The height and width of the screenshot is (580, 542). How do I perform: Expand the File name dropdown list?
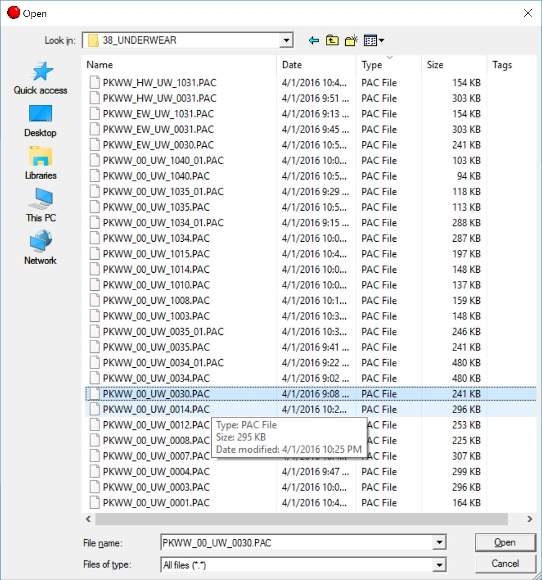pyautogui.click(x=439, y=542)
